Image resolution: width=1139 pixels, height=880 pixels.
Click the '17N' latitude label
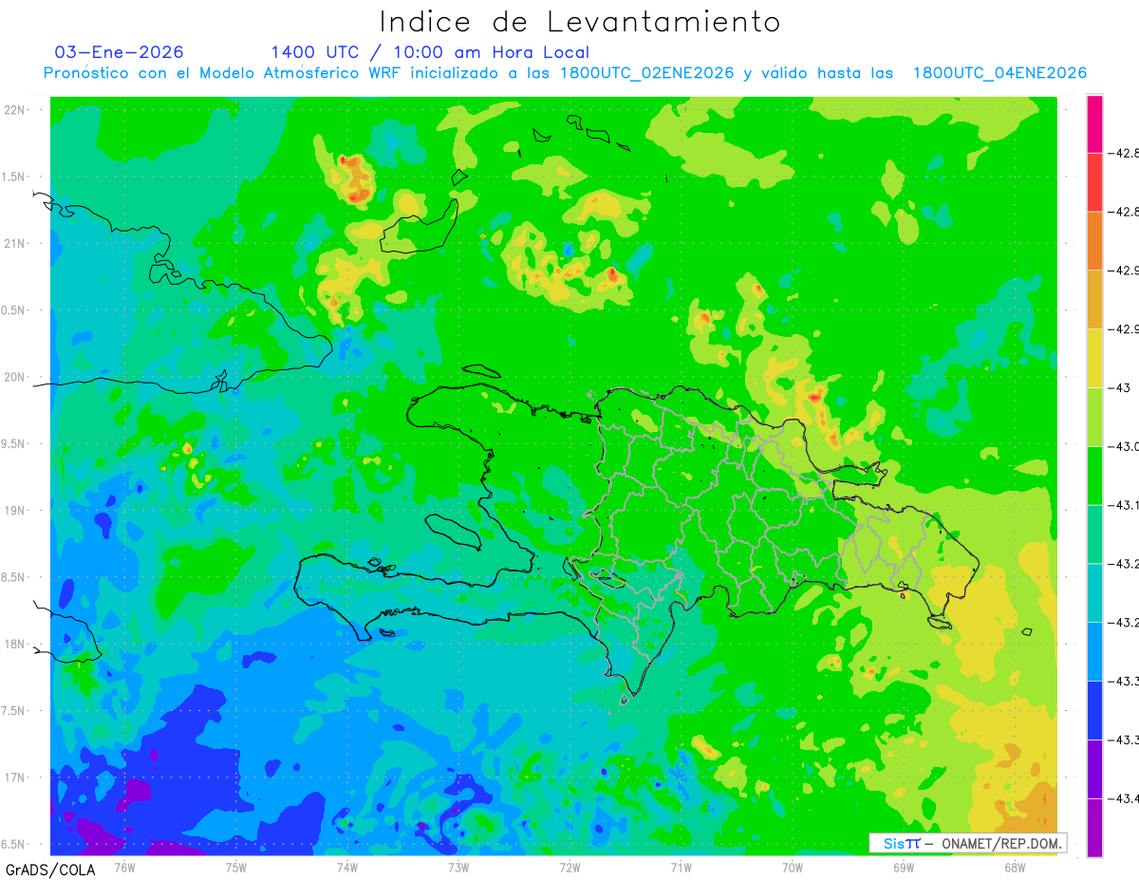(15, 777)
